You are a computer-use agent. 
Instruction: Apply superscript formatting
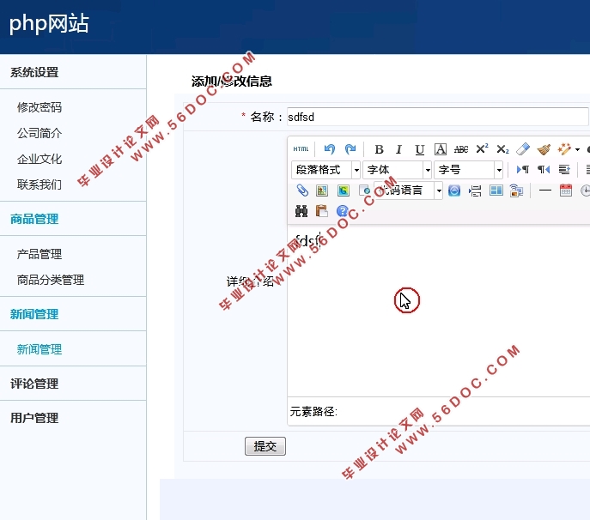point(482,149)
